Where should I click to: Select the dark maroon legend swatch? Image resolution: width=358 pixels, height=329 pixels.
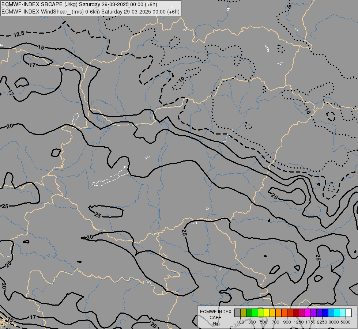[296, 313]
